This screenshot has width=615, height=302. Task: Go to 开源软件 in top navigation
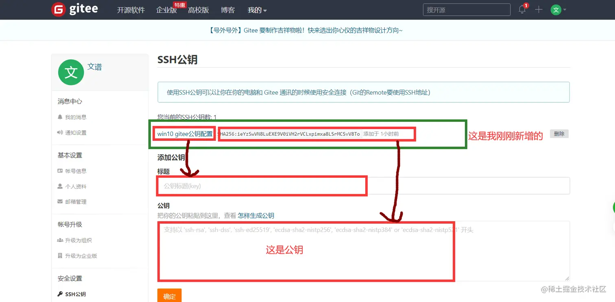[131, 10]
